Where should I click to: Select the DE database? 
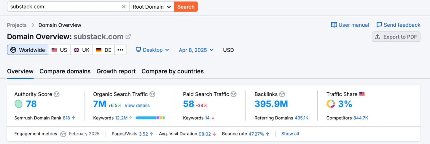pyautogui.click(x=103, y=50)
